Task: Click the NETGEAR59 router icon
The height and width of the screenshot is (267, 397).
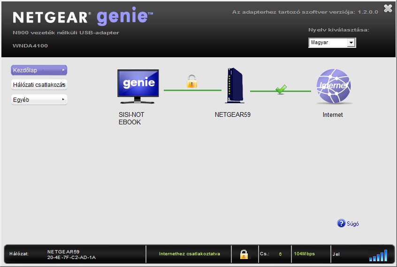Action: 235,85
